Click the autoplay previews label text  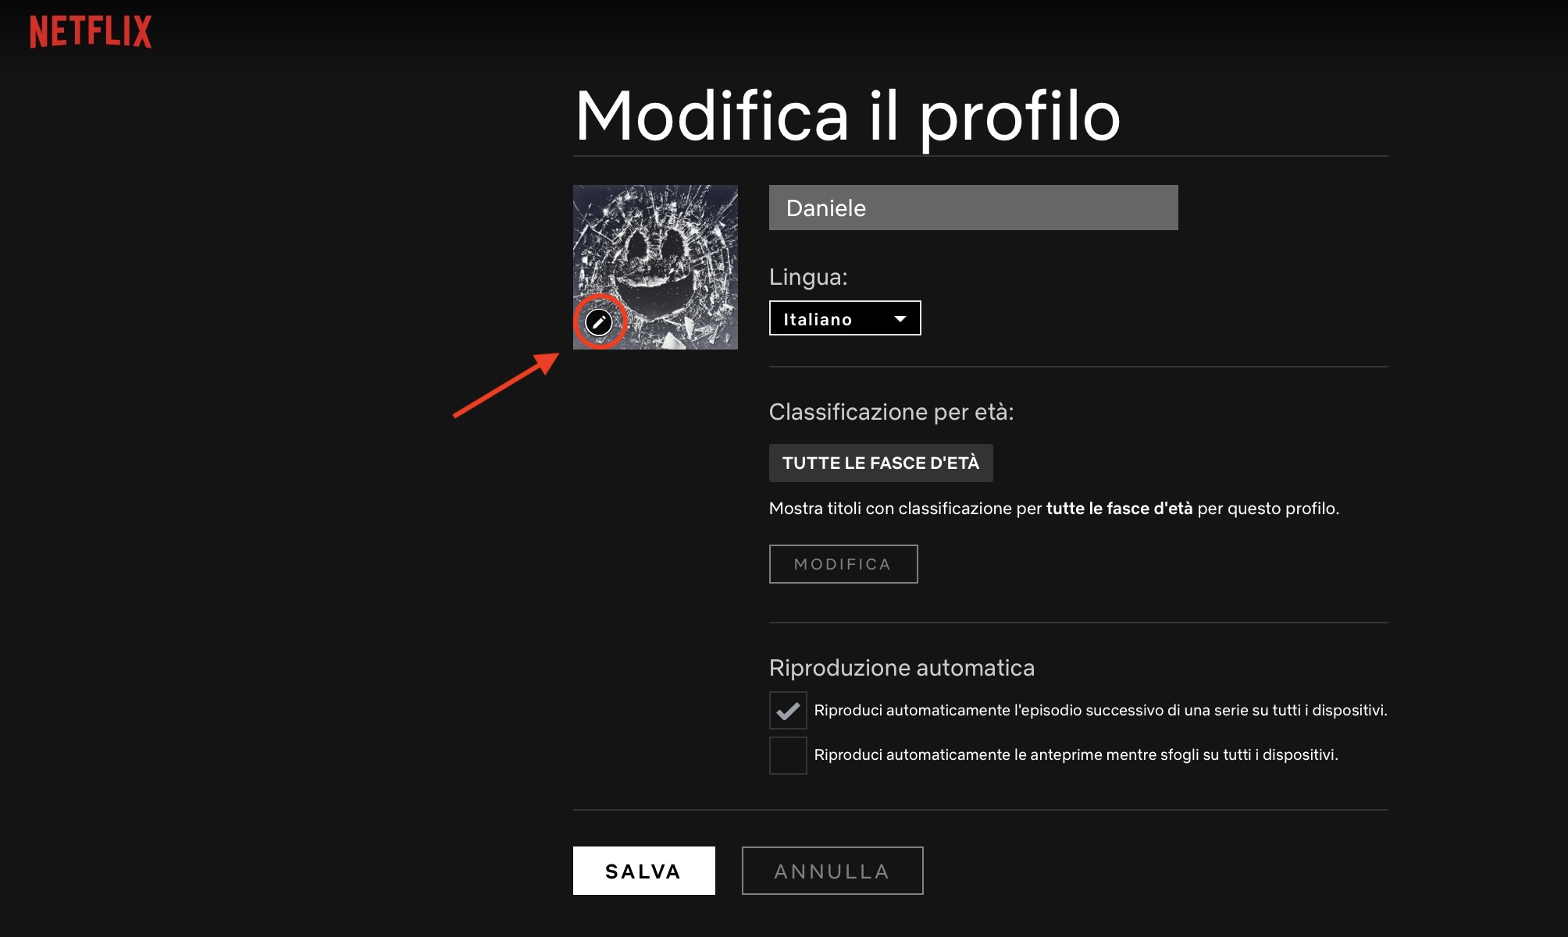tap(1076, 755)
